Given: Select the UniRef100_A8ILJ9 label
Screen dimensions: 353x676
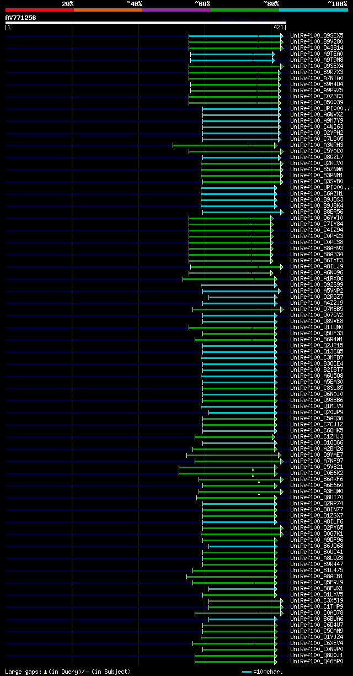Looking at the screenshot, I should (317, 266).
